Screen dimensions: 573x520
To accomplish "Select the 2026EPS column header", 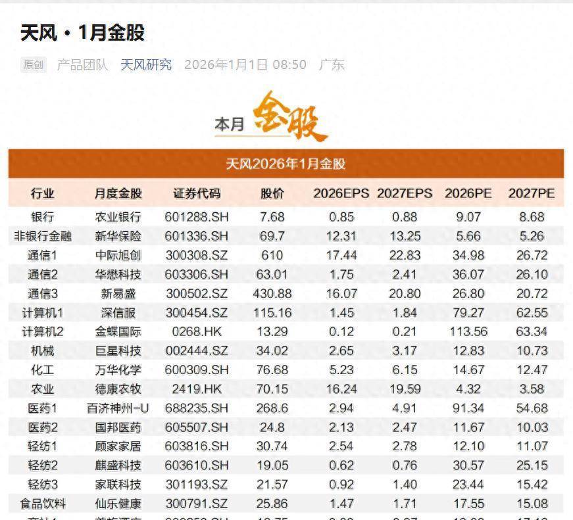I will click(x=341, y=193).
